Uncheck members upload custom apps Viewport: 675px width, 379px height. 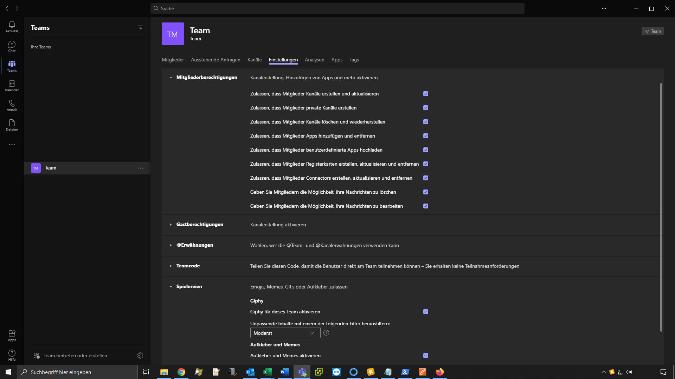(x=426, y=150)
